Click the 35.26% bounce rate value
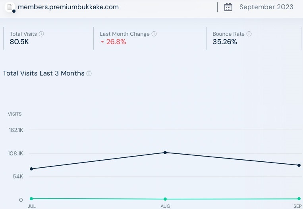Screen dimensions: 303x209 pyautogui.click(x=225, y=42)
